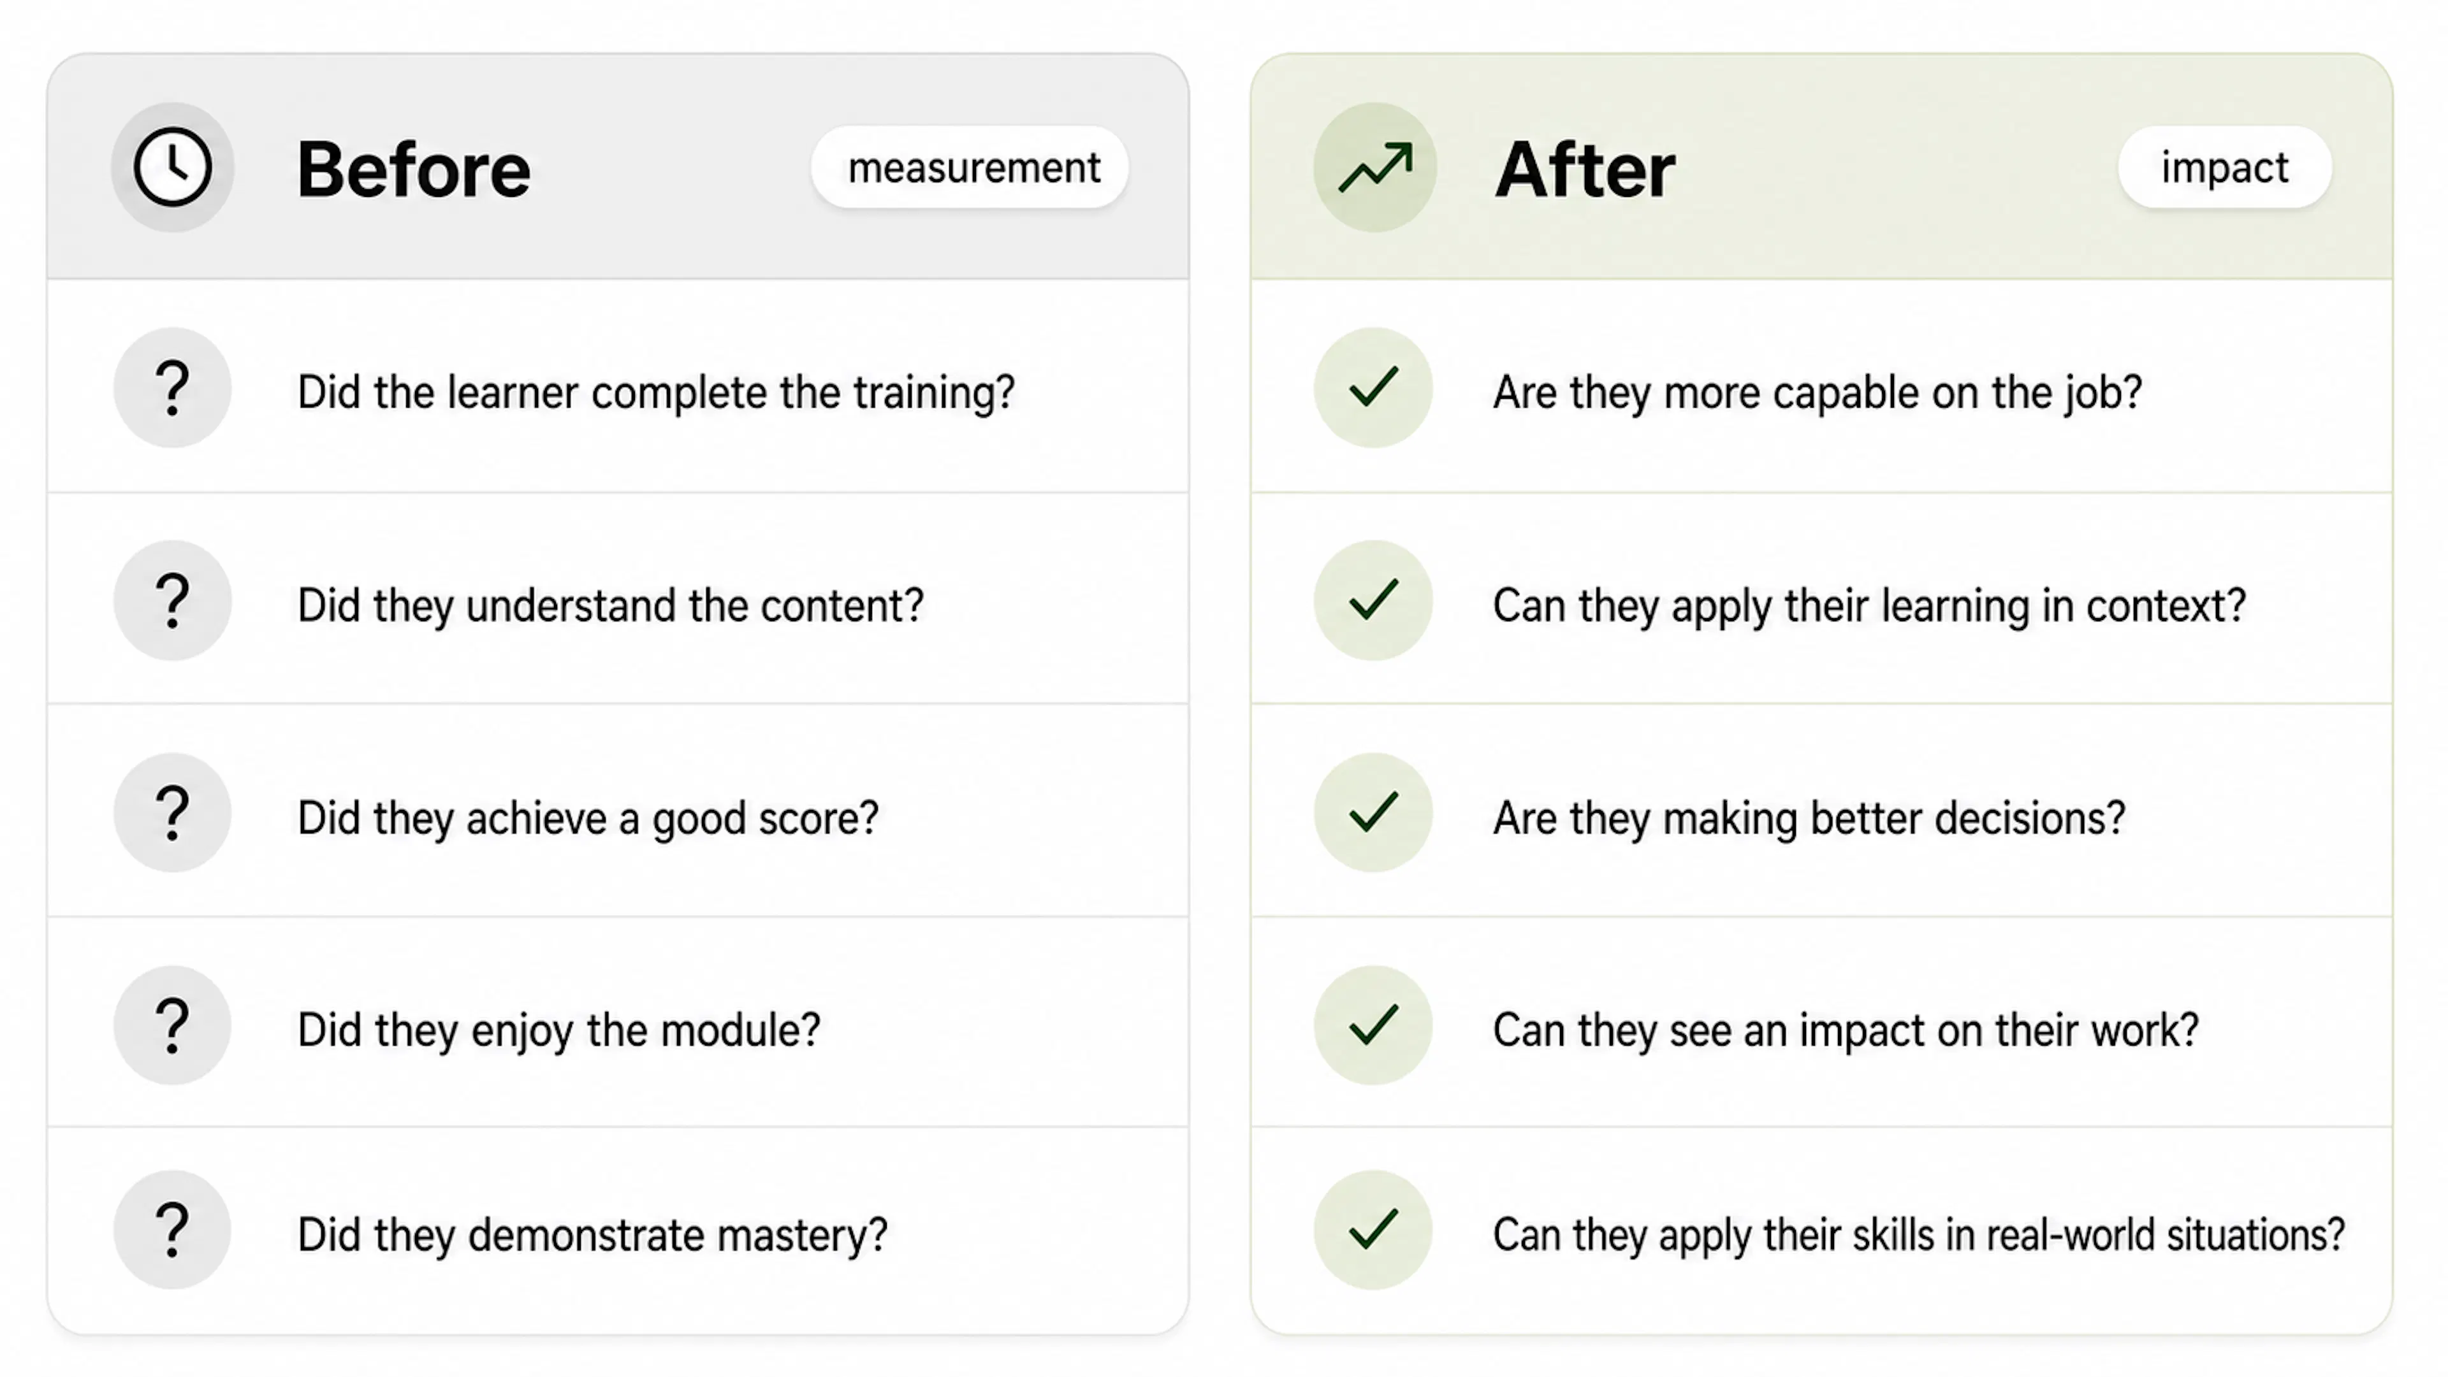The height and width of the screenshot is (1377, 2448).
Task: Click the question mark beside 'demonstrate mastery'
Action: pyautogui.click(x=172, y=1230)
